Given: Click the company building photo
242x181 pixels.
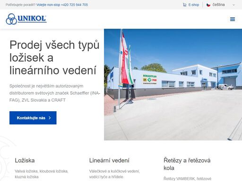Looking at the screenshot, I should pyautogui.click(x=173, y=84).
